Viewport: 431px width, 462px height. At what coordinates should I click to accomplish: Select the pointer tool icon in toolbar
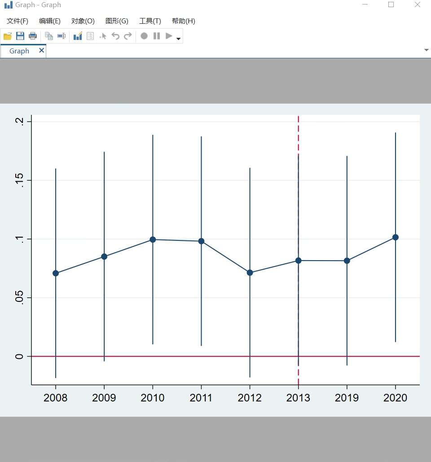pyautogui.click(x=103, y=36)
